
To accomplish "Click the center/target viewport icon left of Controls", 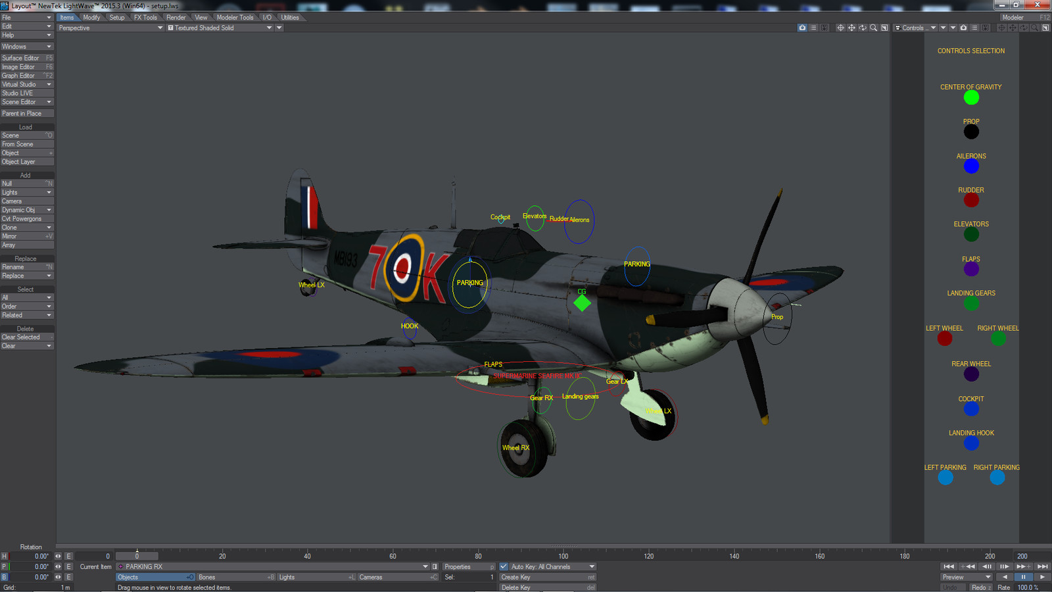I will point(840,28).
